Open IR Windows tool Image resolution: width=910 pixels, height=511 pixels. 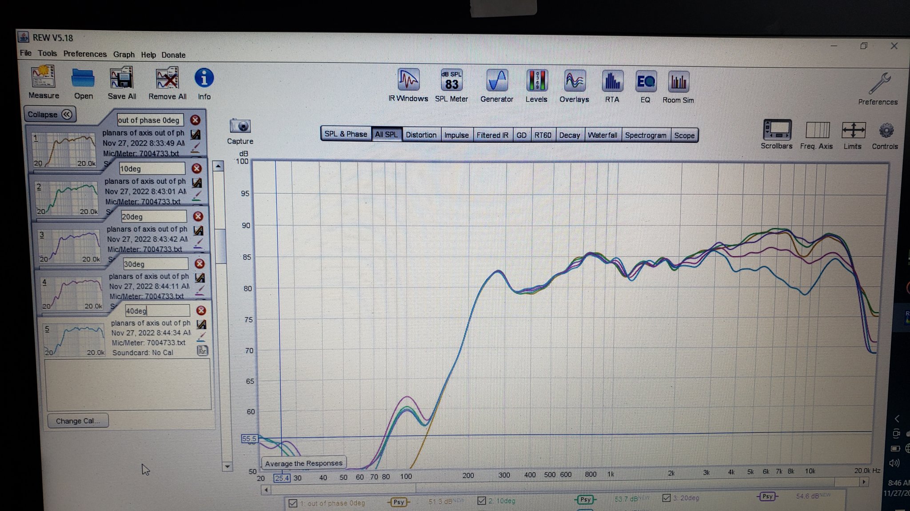(408, 80)
